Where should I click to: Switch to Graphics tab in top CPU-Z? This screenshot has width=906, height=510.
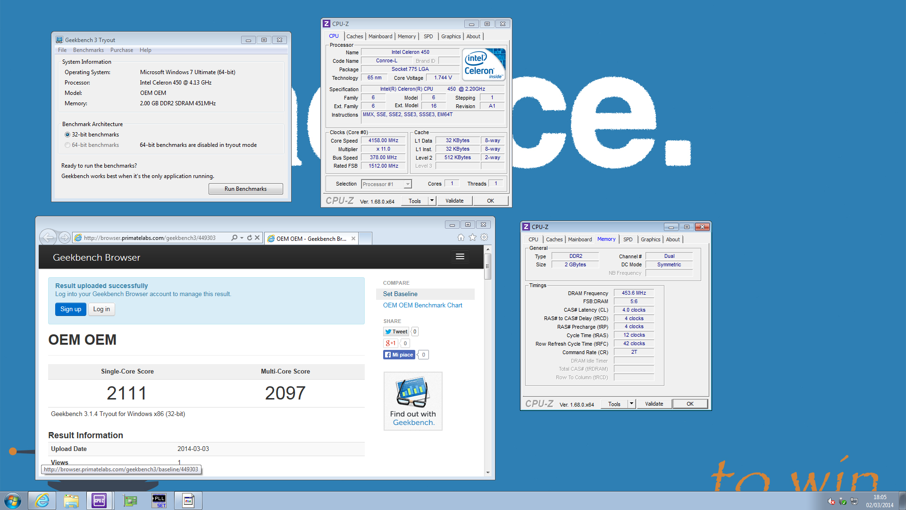(x=451, y=36)
